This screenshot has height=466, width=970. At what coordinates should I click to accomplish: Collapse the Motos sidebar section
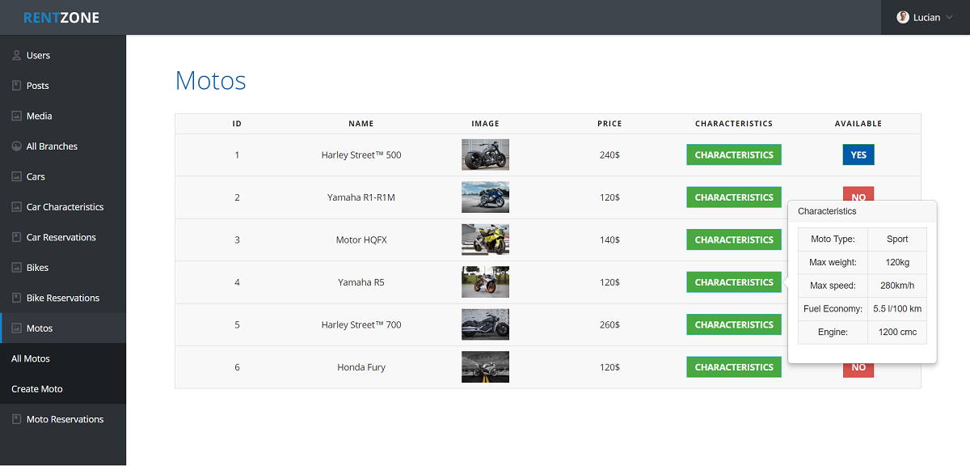pyautogui.click(x=39, y=328)
